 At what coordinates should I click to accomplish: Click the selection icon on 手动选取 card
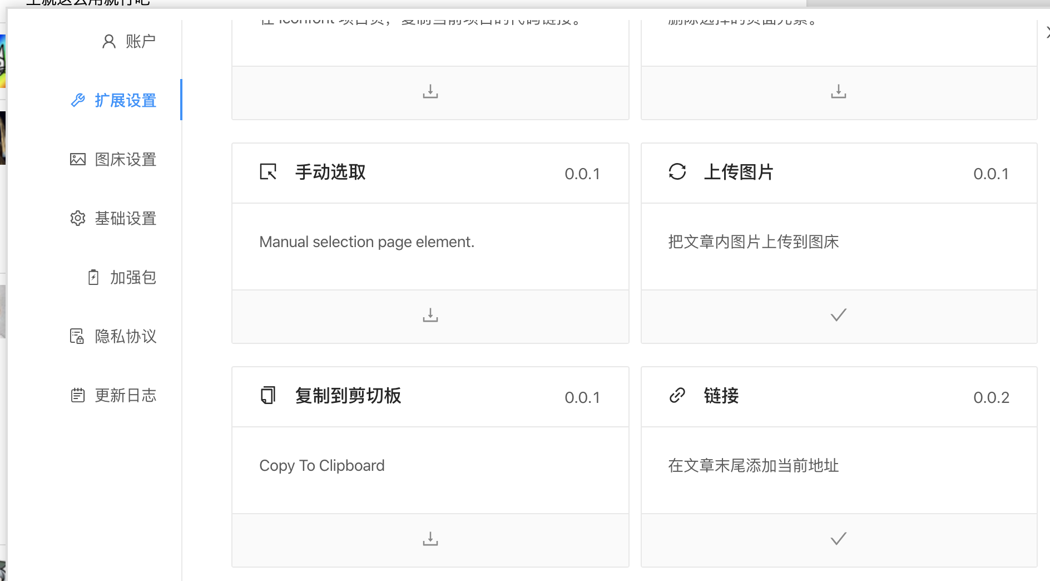[268, 173]
